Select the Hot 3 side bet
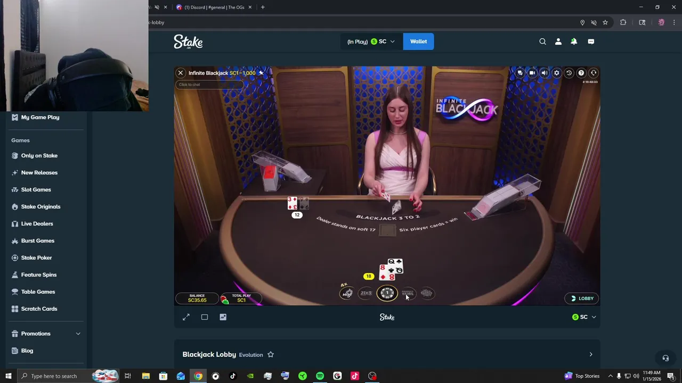 [x=347, y=293]
